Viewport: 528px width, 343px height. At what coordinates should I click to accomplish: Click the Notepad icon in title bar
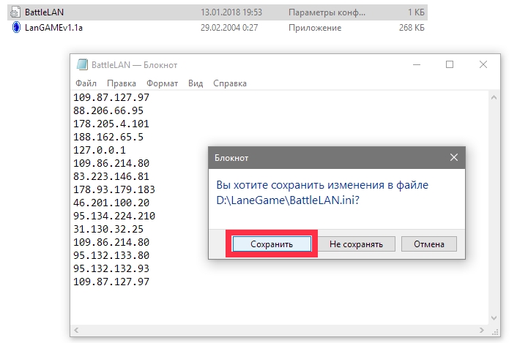click(x=82, y=64)
